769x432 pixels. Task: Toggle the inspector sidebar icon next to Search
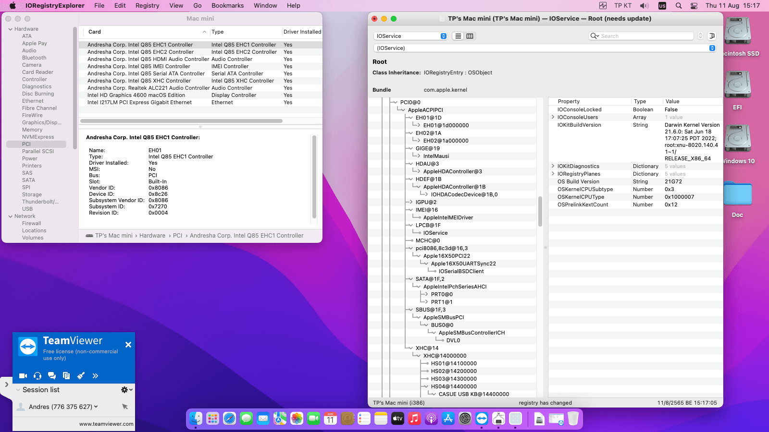[712, 36]
